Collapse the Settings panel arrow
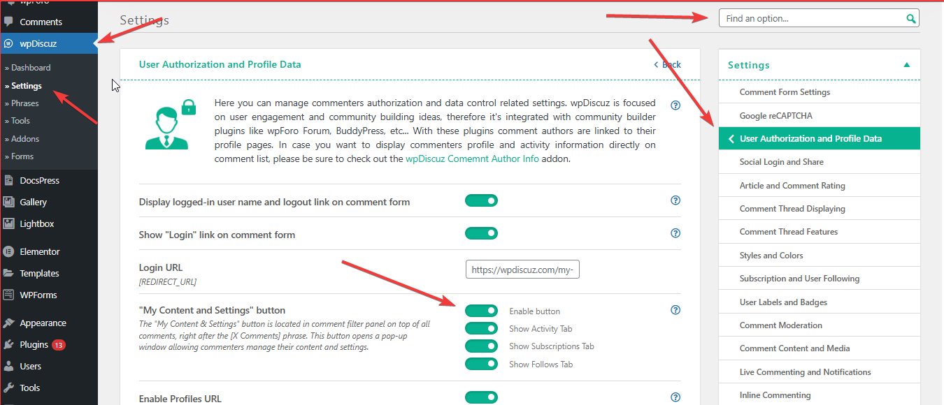This screenshot has height=405, width=944. click(x=907, y=65)
